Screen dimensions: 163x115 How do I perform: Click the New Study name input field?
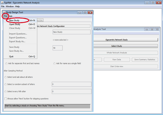tap(71, 32)
